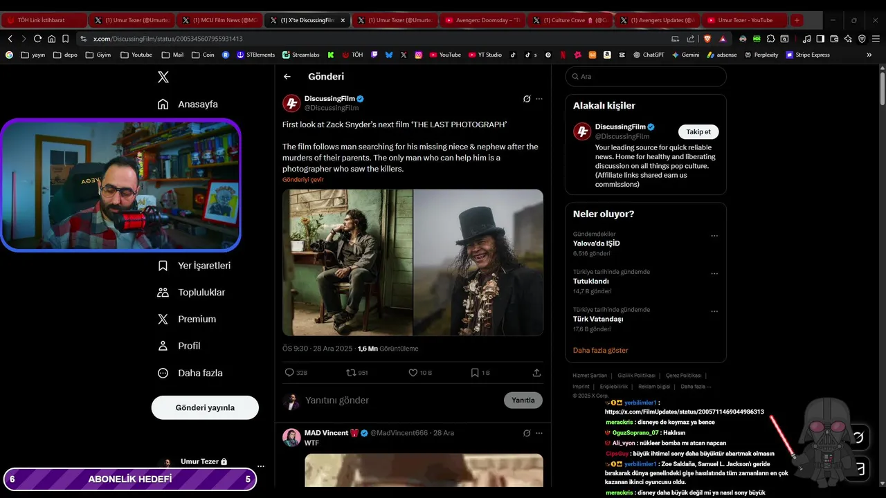Click the Gönderiyi çevir translate link
The image size is (886, 498).
[302, 180]
